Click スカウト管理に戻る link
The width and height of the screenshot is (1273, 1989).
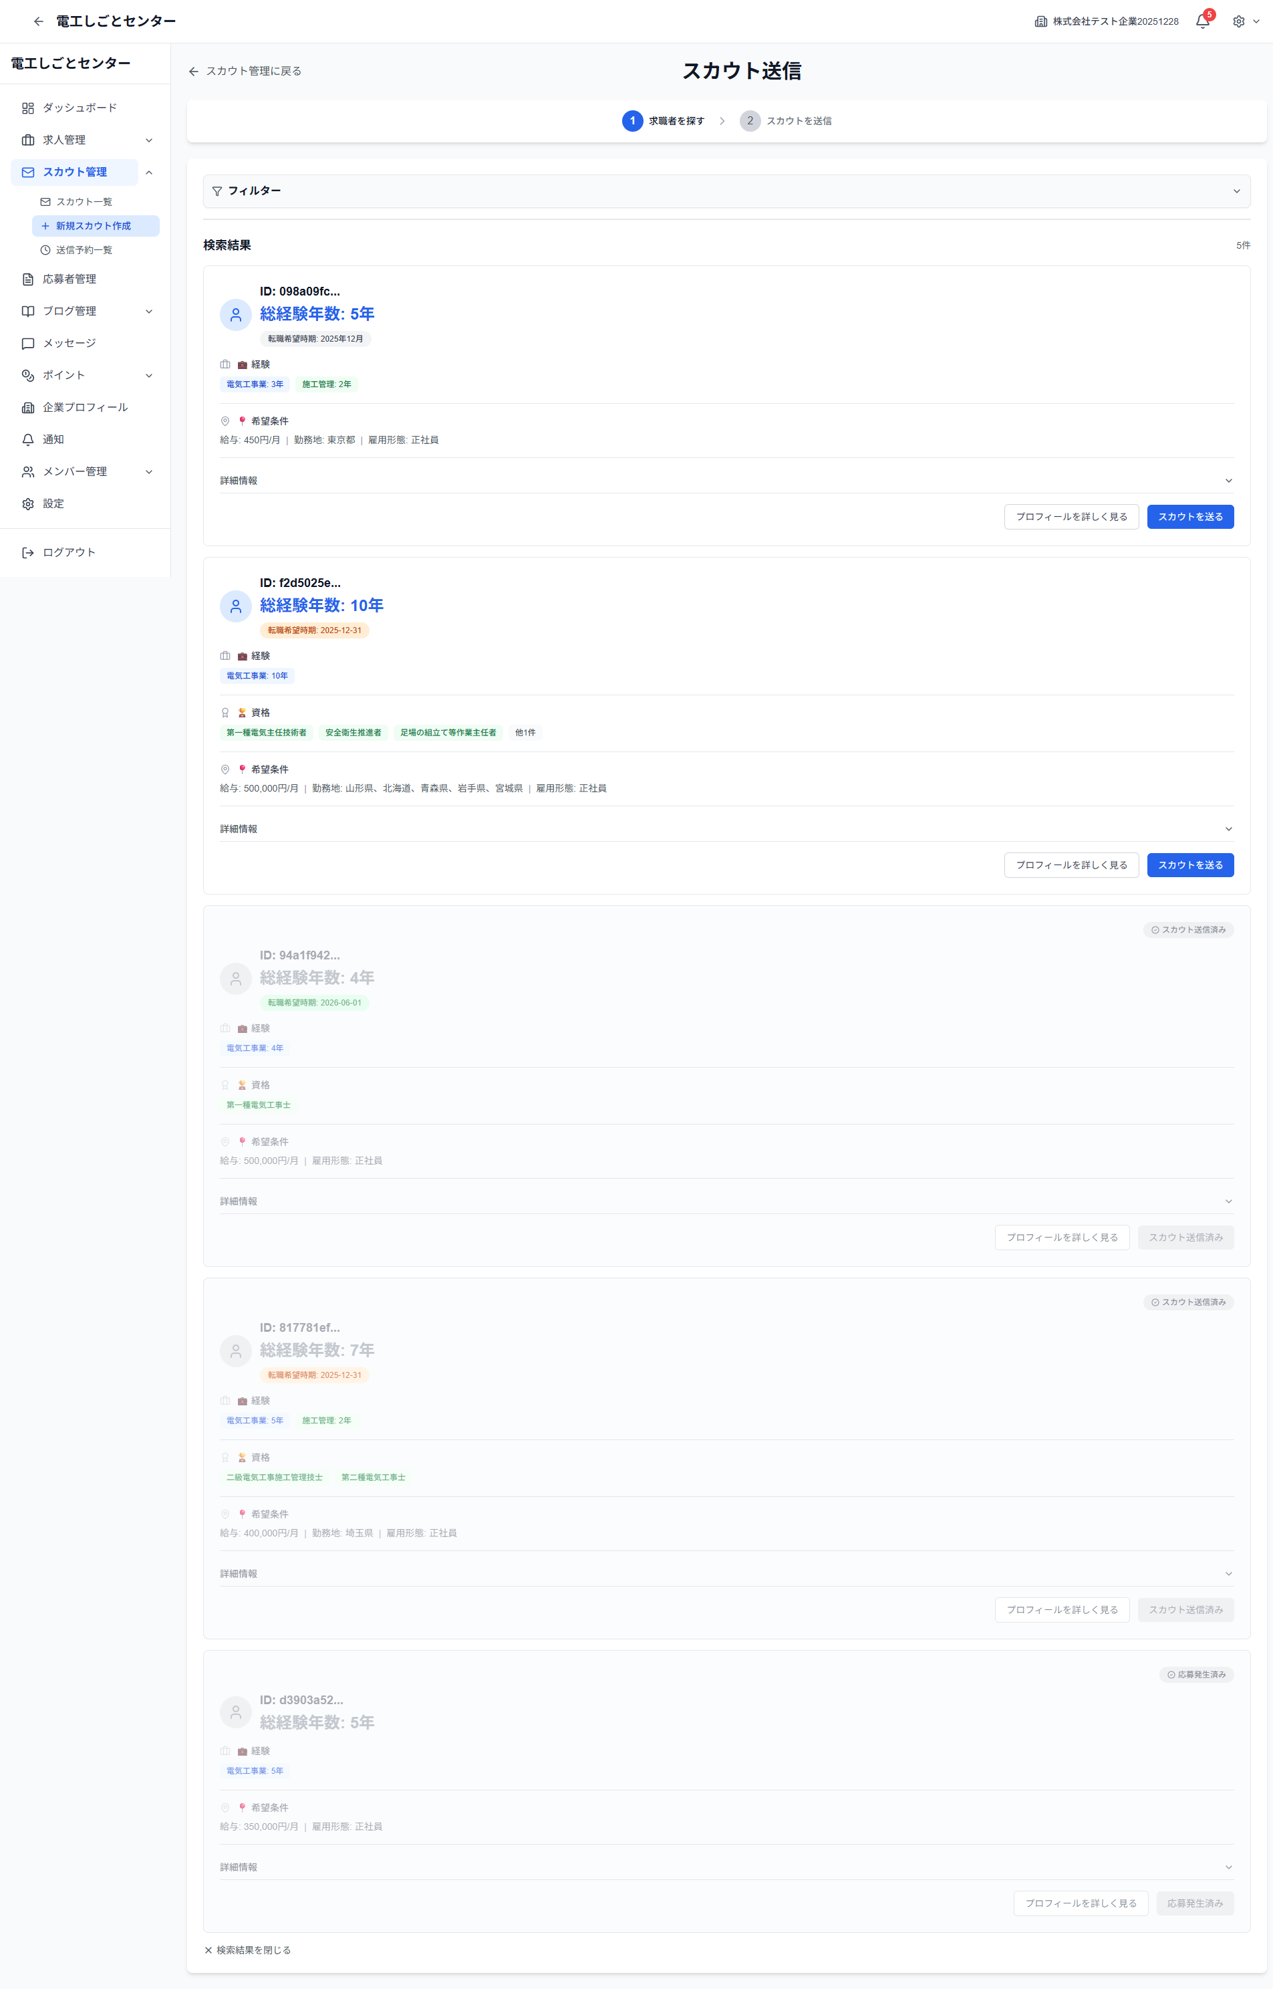245,71
